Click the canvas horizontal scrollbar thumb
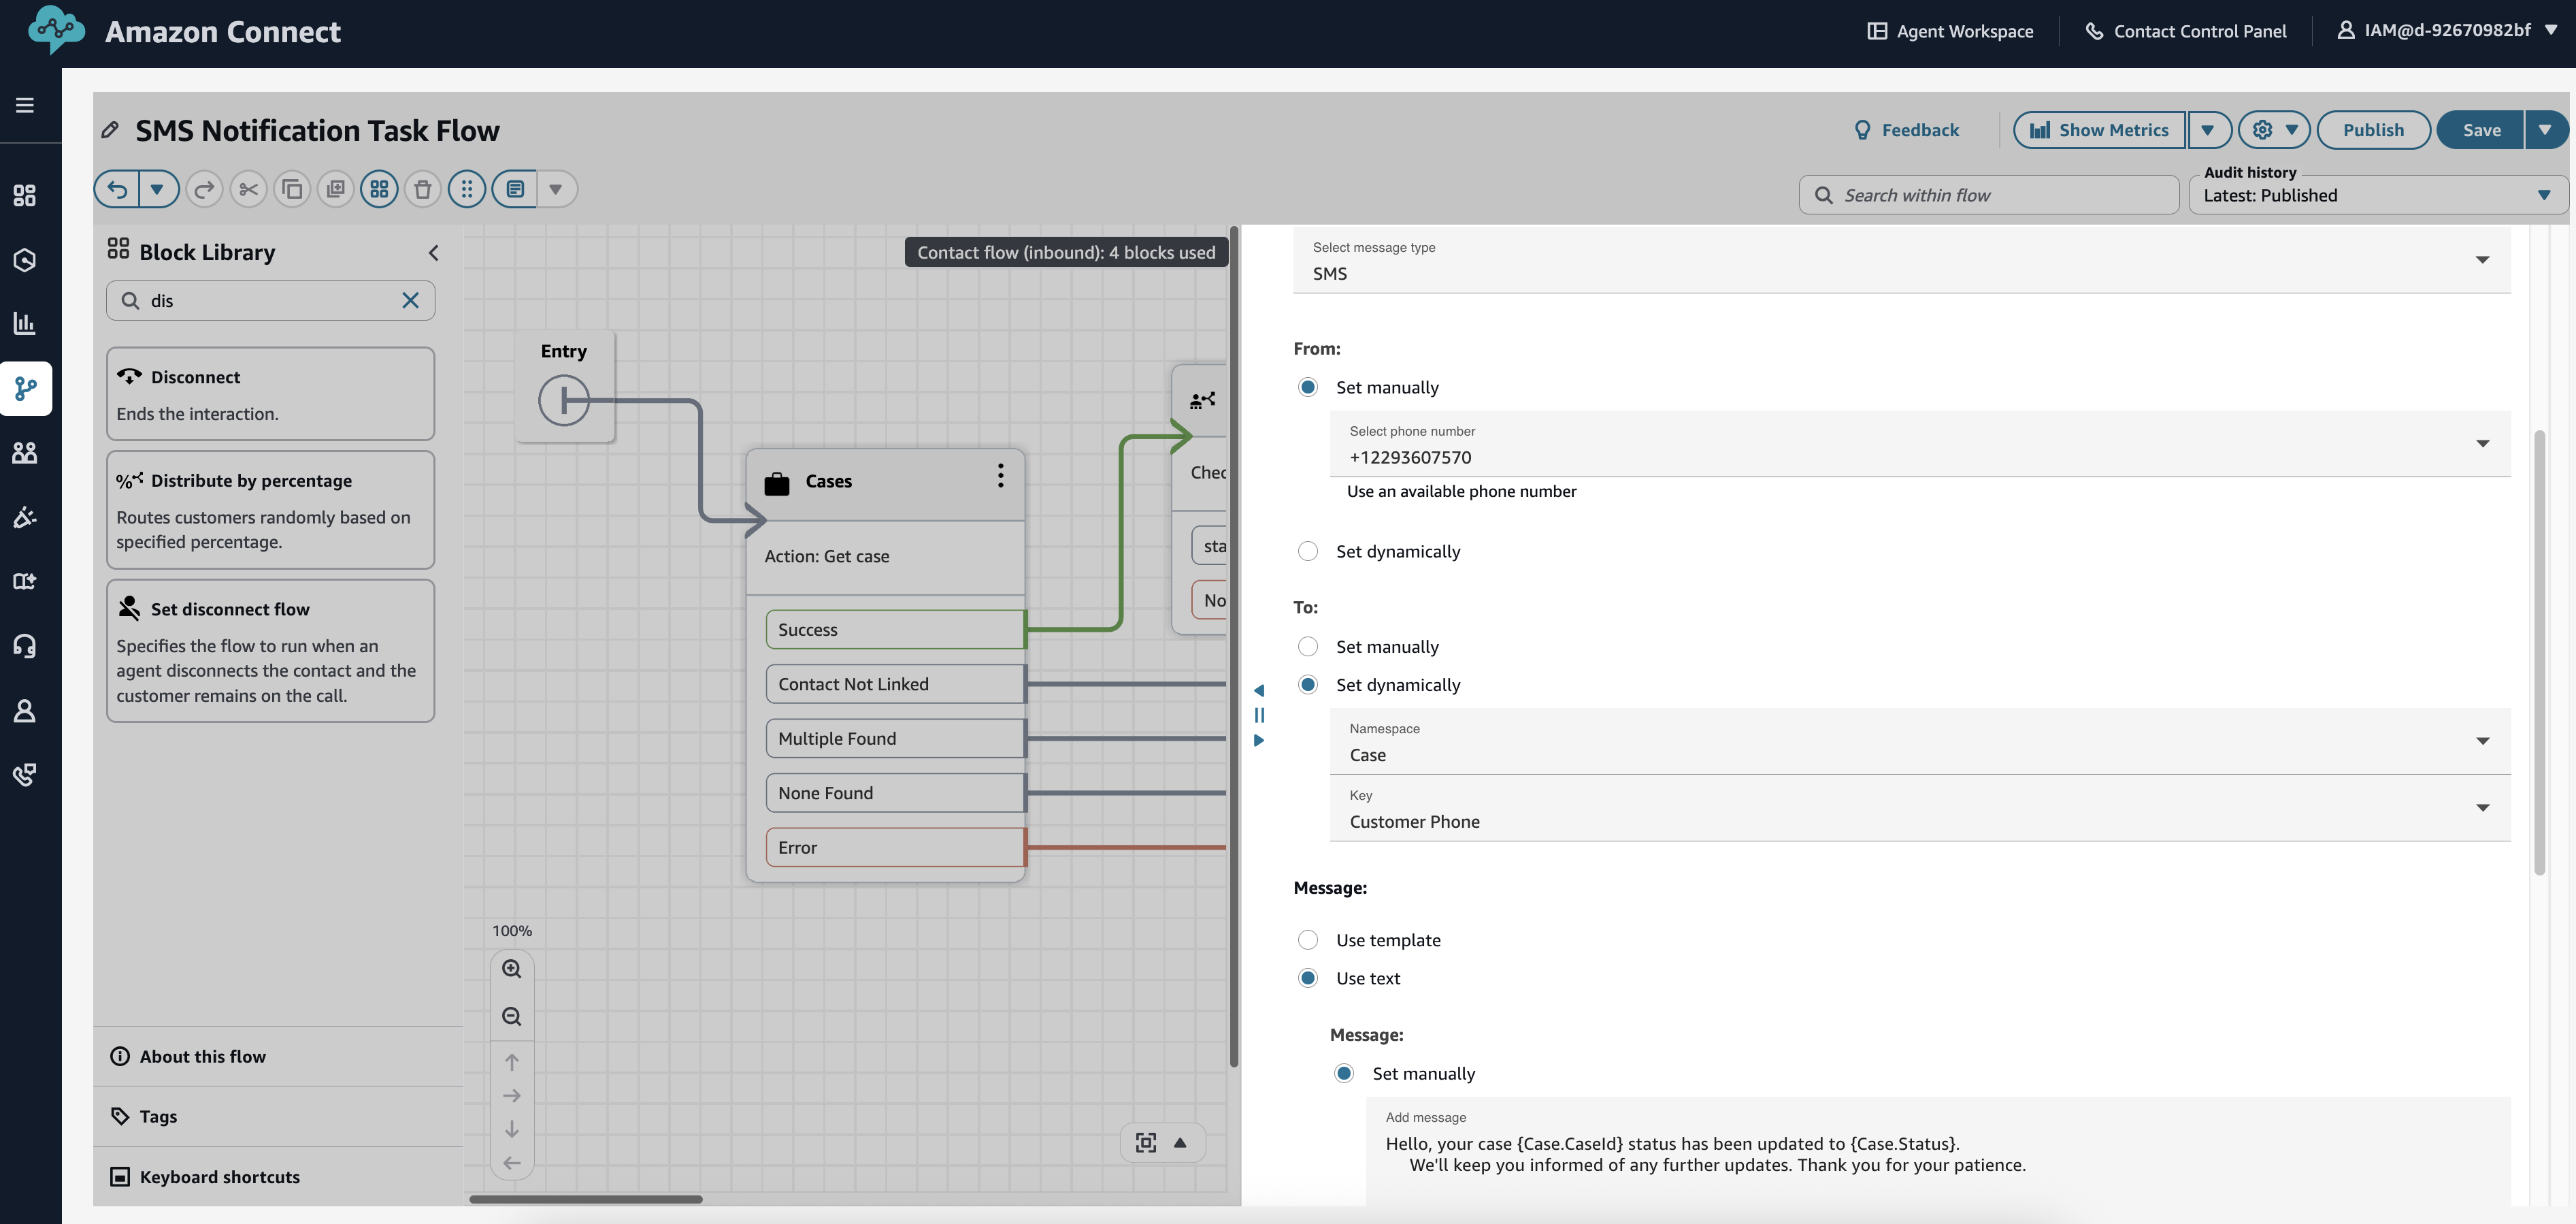The height and width of the screenshot is (1224, 2576). pyautogui.click(x=586, y=1198)
